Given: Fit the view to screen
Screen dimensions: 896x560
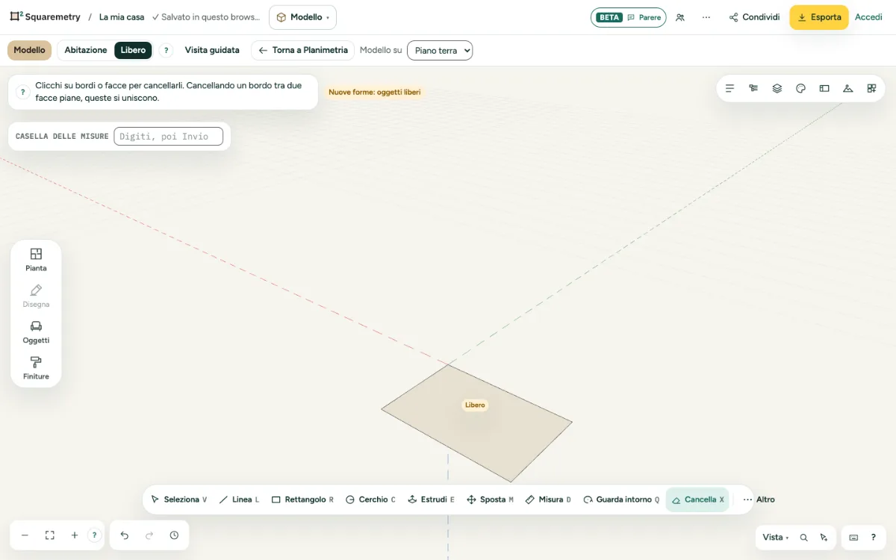Looking at the screenshot, I should point(50,535).
